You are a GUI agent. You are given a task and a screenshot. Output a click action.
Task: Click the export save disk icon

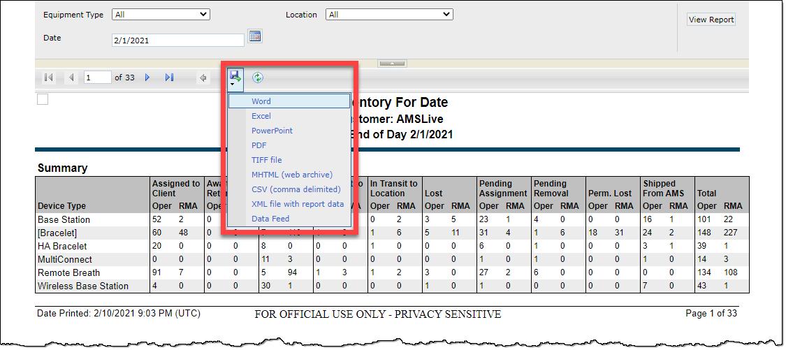pos(235,76)
